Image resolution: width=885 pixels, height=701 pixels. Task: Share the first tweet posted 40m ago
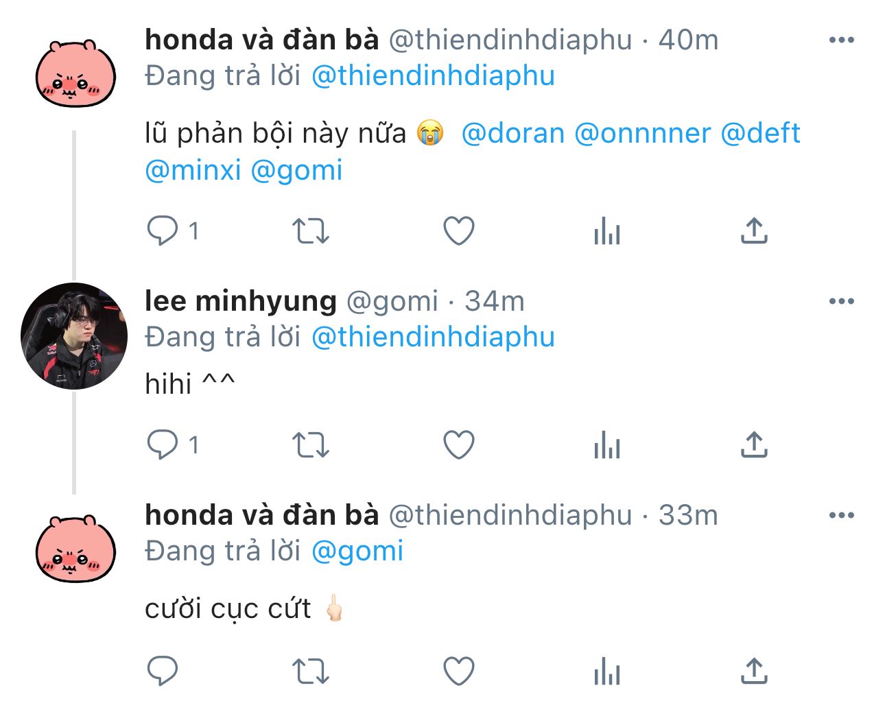(754, 230)
